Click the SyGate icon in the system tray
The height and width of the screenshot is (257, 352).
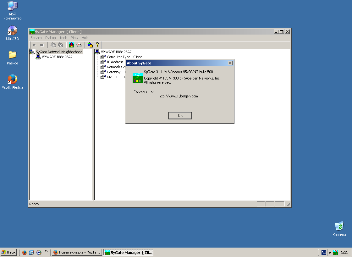[x=335, y=252]
